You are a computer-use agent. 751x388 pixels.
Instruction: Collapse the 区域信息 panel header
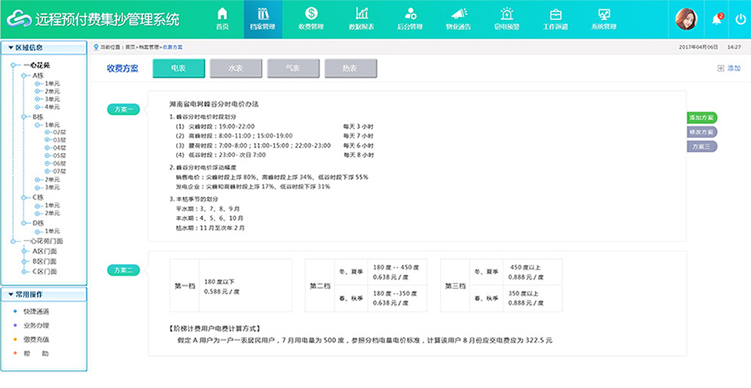(x=44, y=47)
